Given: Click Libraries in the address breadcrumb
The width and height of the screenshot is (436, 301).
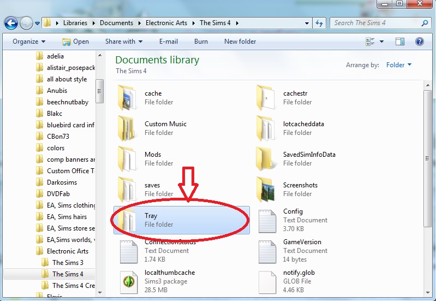Looking at the screenshot, I should pos(75,23).
